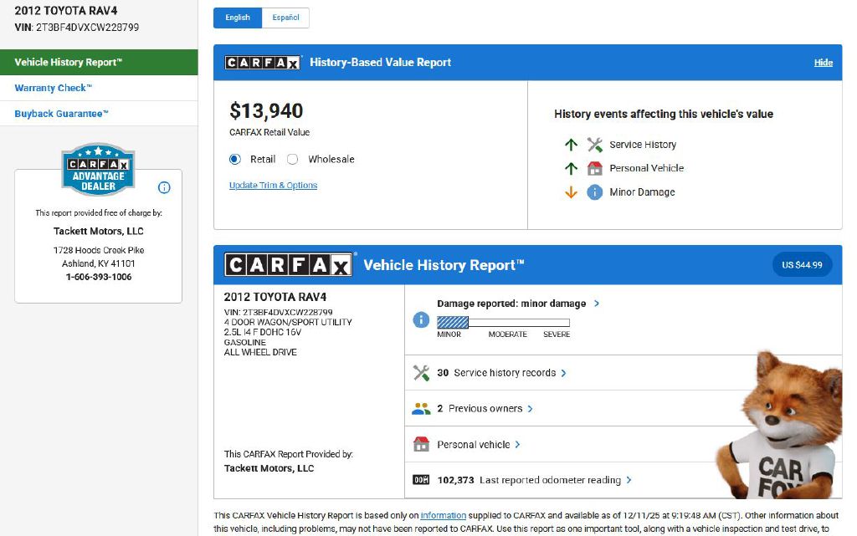Open the Warranty Check tab in sidebar

(x=54, y=88)
